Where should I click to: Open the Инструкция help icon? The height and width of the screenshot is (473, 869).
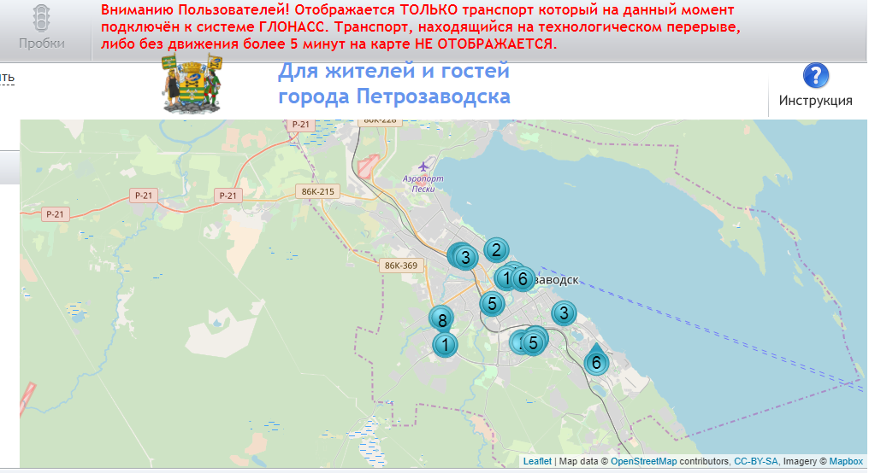816,76
